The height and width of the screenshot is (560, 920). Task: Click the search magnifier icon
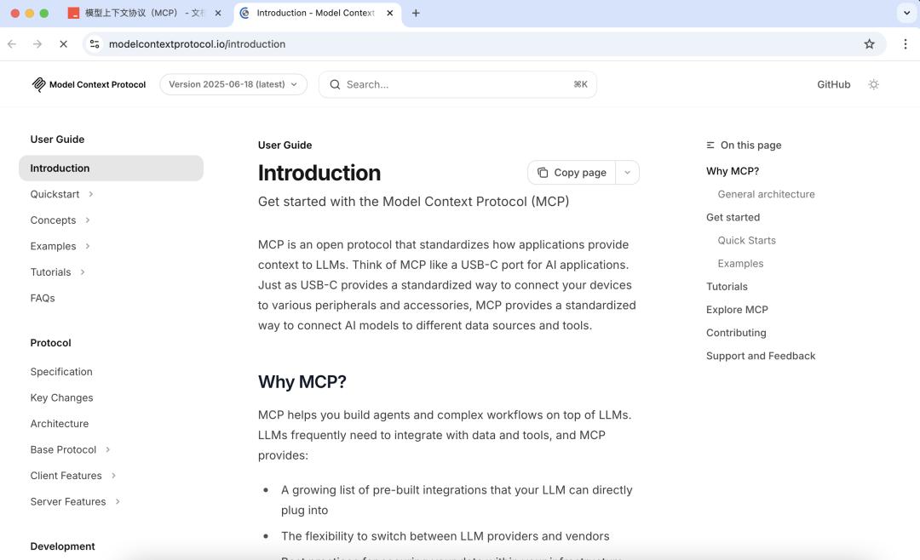(x=335, y=84)
